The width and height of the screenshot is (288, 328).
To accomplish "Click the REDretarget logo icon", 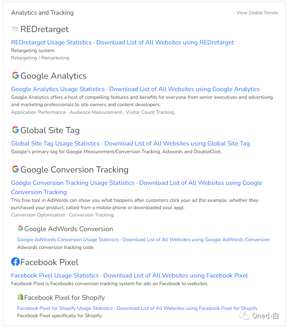I will tap(15, 29).
